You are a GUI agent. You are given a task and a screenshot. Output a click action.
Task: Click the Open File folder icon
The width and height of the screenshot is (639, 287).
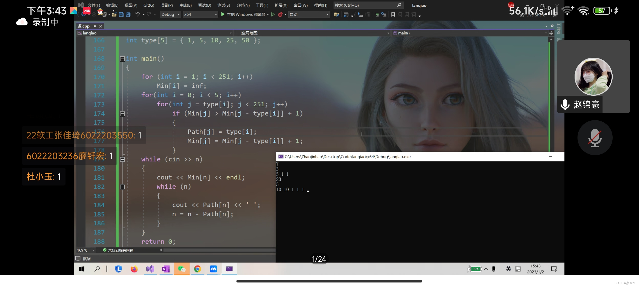pyautogui.click(x=114, y=15)
